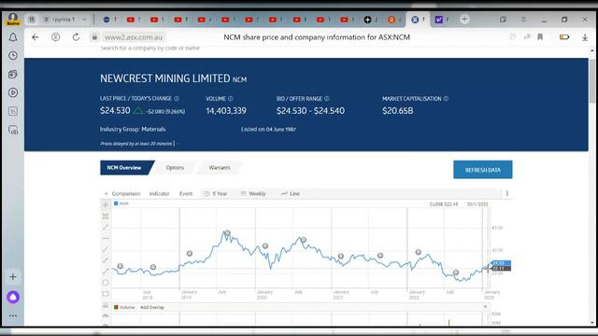
Task: Select the crosshair chart tool
Action: 106,205
